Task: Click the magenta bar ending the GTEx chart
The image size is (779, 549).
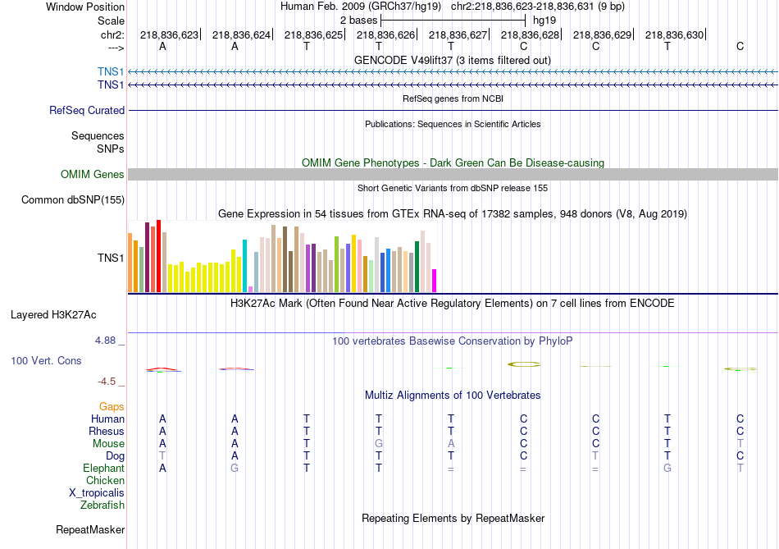Action: (x=435, y=281)
